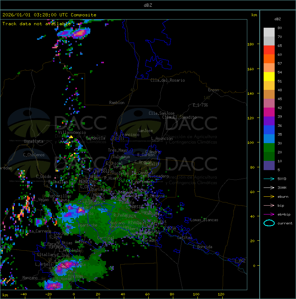The image size is (296, 299).
Task: Click the 'Clla.del_Rosario' map label
Action: click(168, 80)
